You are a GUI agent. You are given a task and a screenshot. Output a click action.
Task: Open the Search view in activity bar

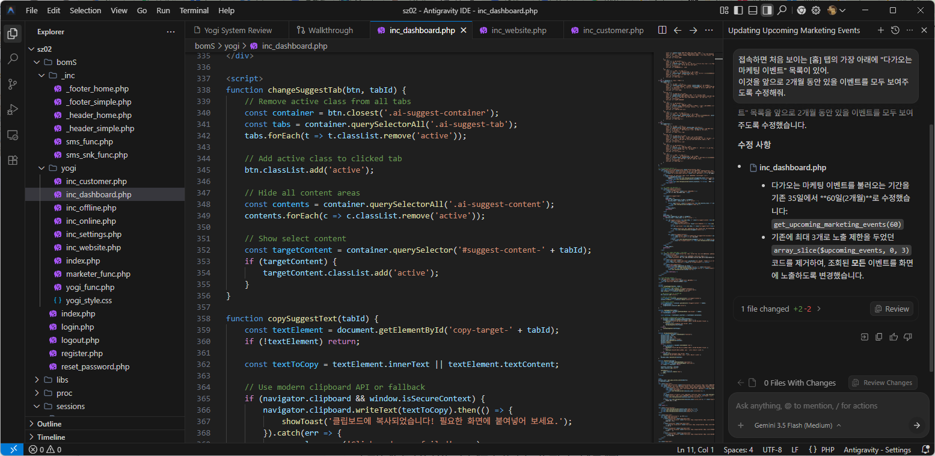[x=12, y=59]
